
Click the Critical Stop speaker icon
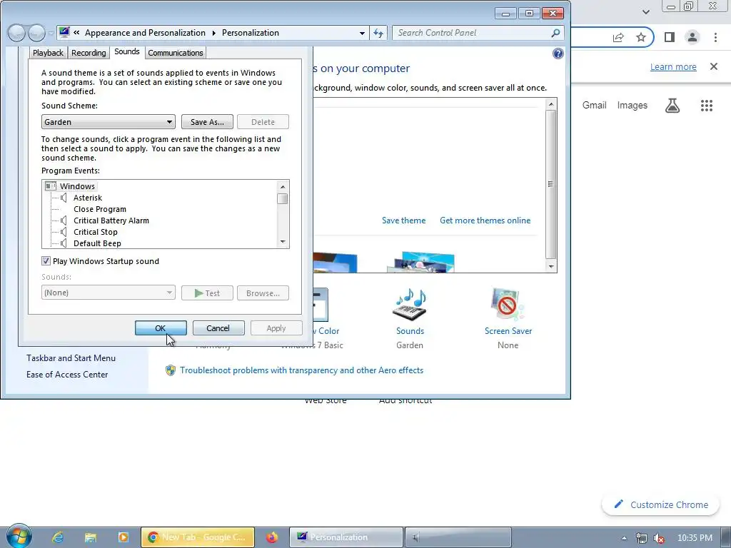[x=64, y=232]
